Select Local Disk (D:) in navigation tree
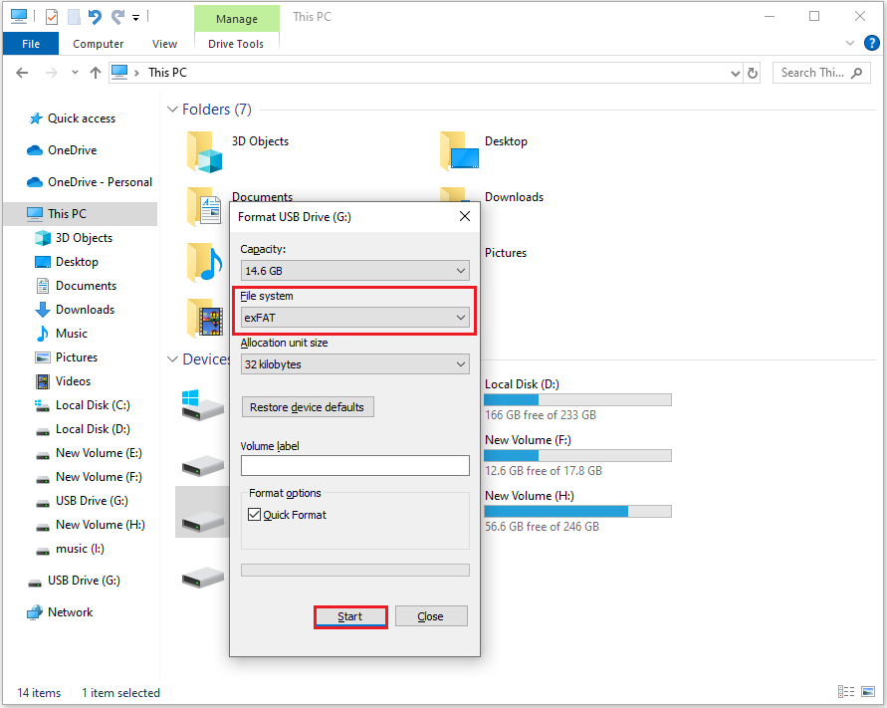This screenshot has height=708, width=887. tap(93, 428)
